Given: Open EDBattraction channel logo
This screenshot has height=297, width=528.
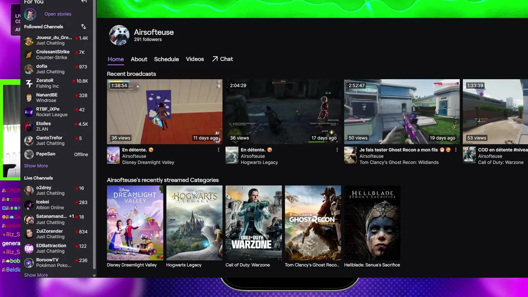Looking at the screenshot, I should (x=29, y=248).
